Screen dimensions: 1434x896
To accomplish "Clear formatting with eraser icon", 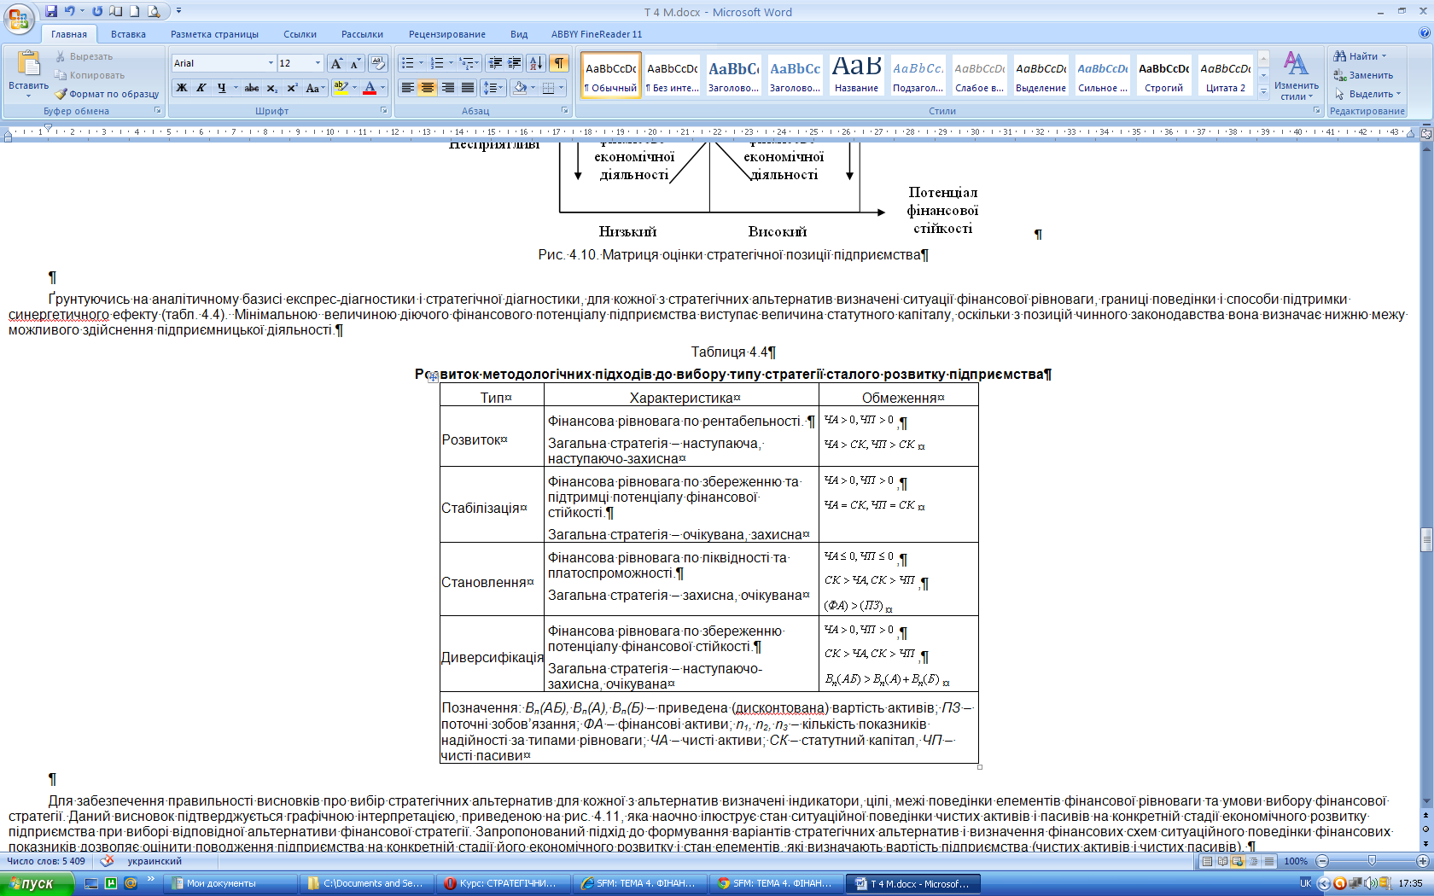I will [378, 63].
